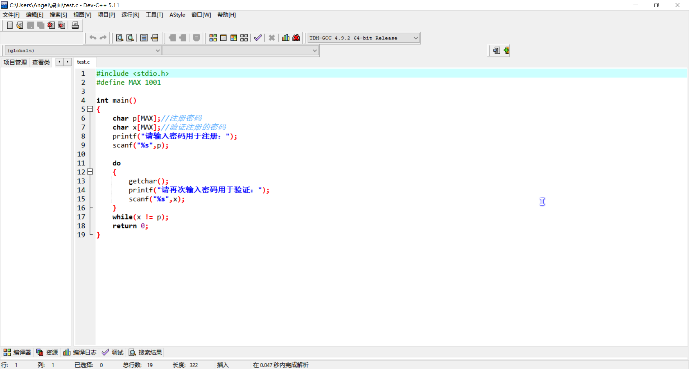689x369 pixels.
Task: Click the getchar(); statement
Action: pyautogui.click(x=149, y=181)
